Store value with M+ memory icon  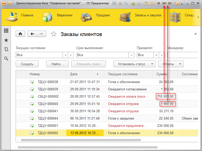(x=165, y=3)
